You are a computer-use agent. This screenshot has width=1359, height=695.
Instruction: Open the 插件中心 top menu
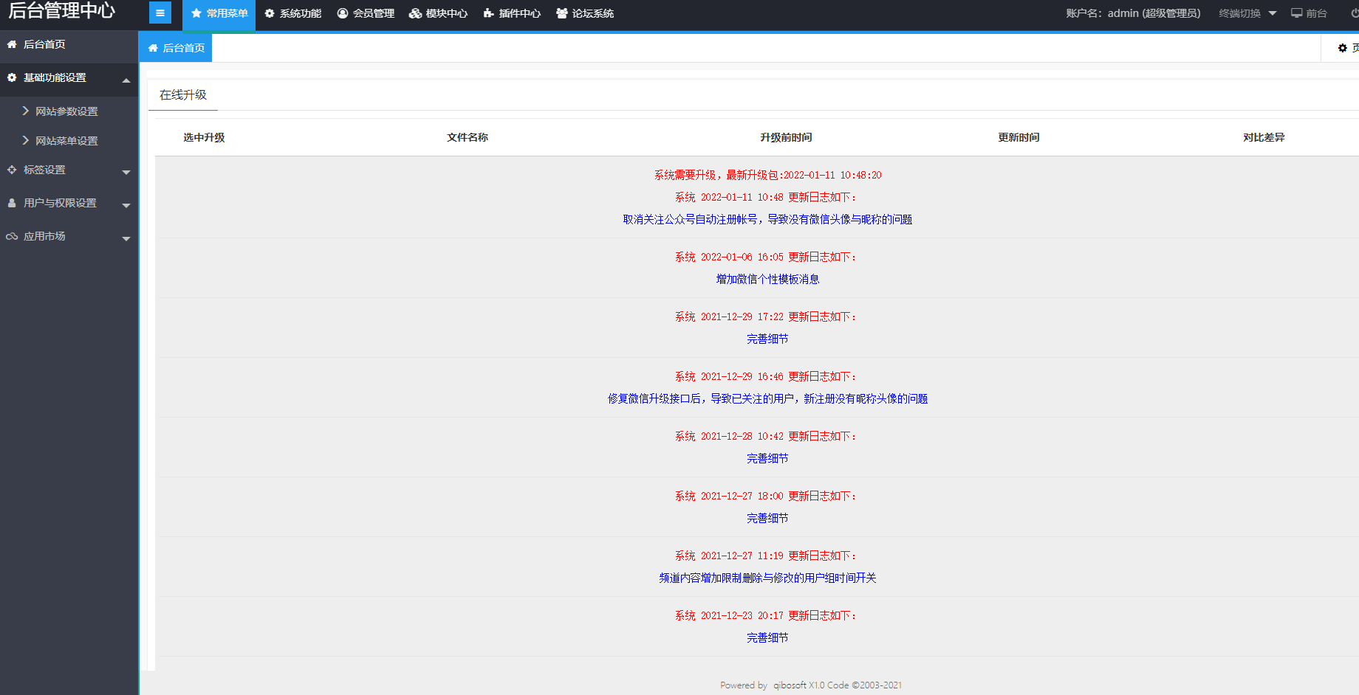[x=512, y=13]
